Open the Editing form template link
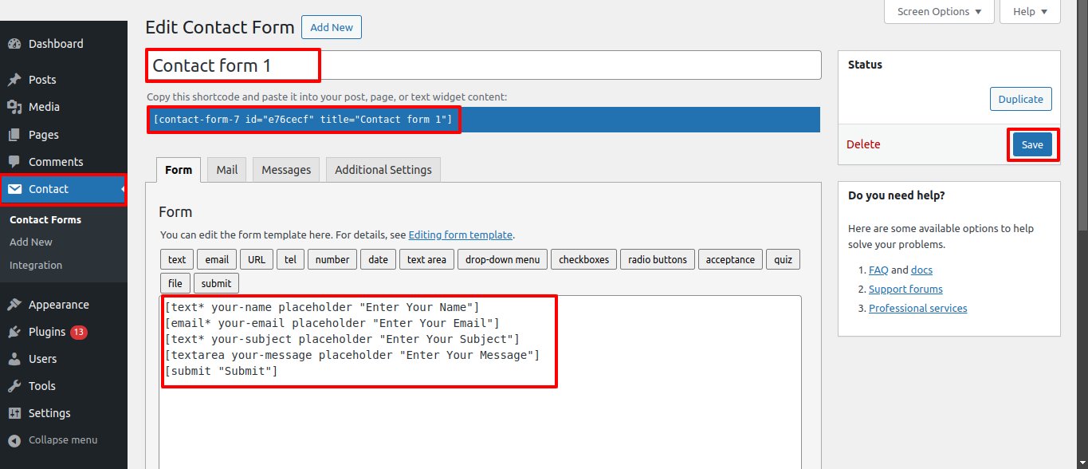Screen dimensions: 1088x469 click(460, 235)
